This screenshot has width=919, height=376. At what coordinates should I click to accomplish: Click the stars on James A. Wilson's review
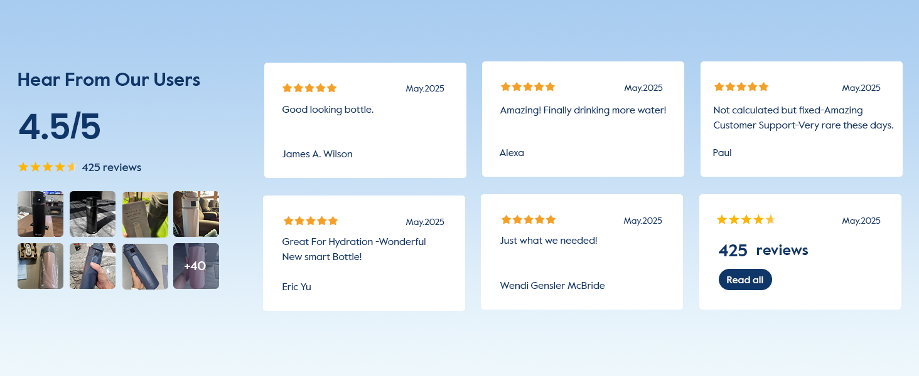[x=309, y=88]
